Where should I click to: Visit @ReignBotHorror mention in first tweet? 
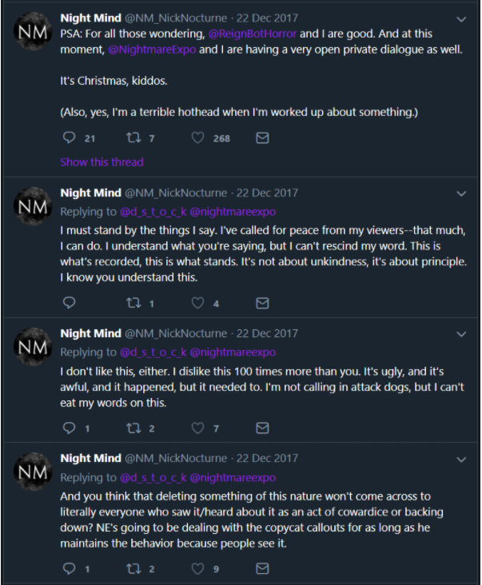[253, 34]
